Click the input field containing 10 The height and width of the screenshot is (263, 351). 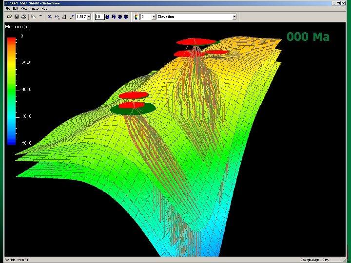pos(99,17)
